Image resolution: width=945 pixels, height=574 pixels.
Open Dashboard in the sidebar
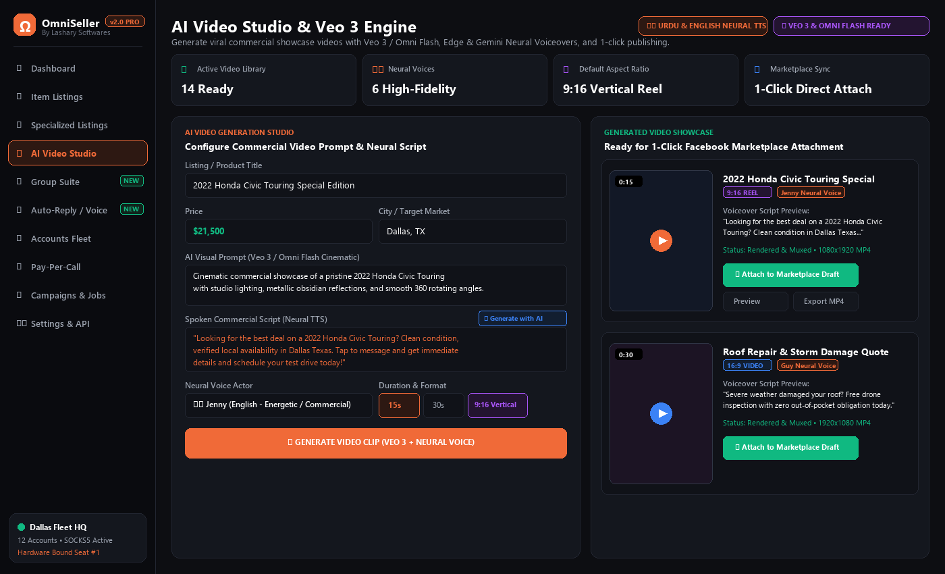coord(78,68)
